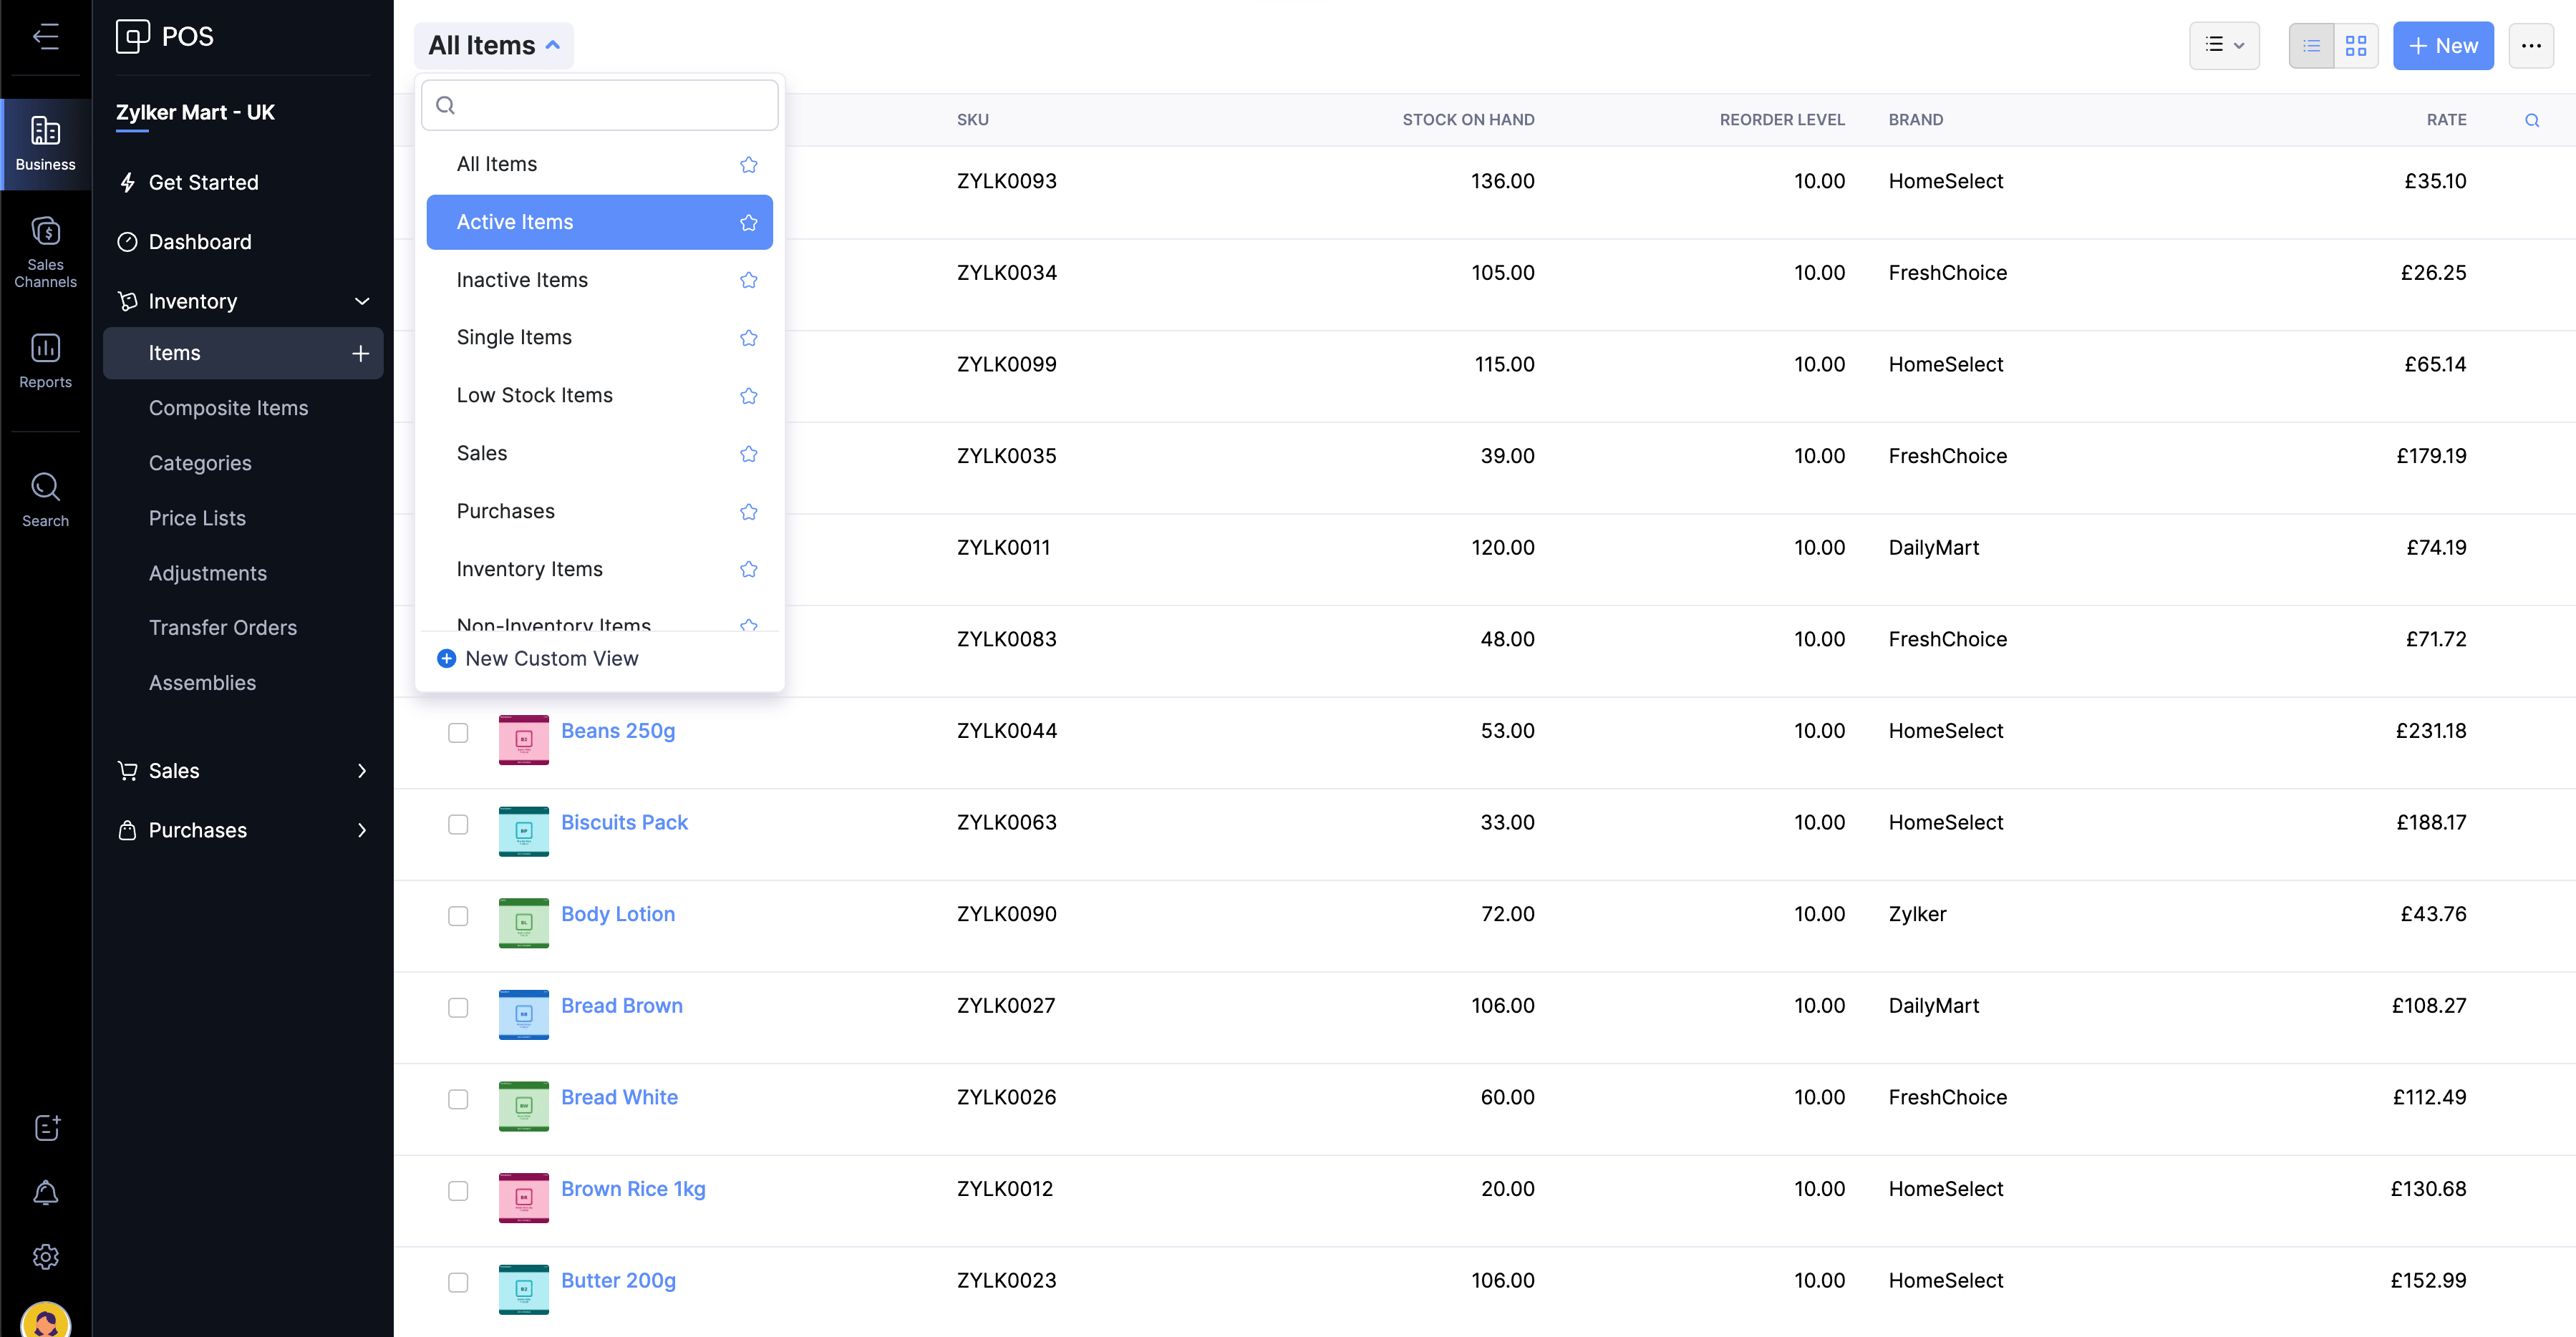Open Sales Channels in sidebar
Screen dimensions: 2576x1337
45,251
